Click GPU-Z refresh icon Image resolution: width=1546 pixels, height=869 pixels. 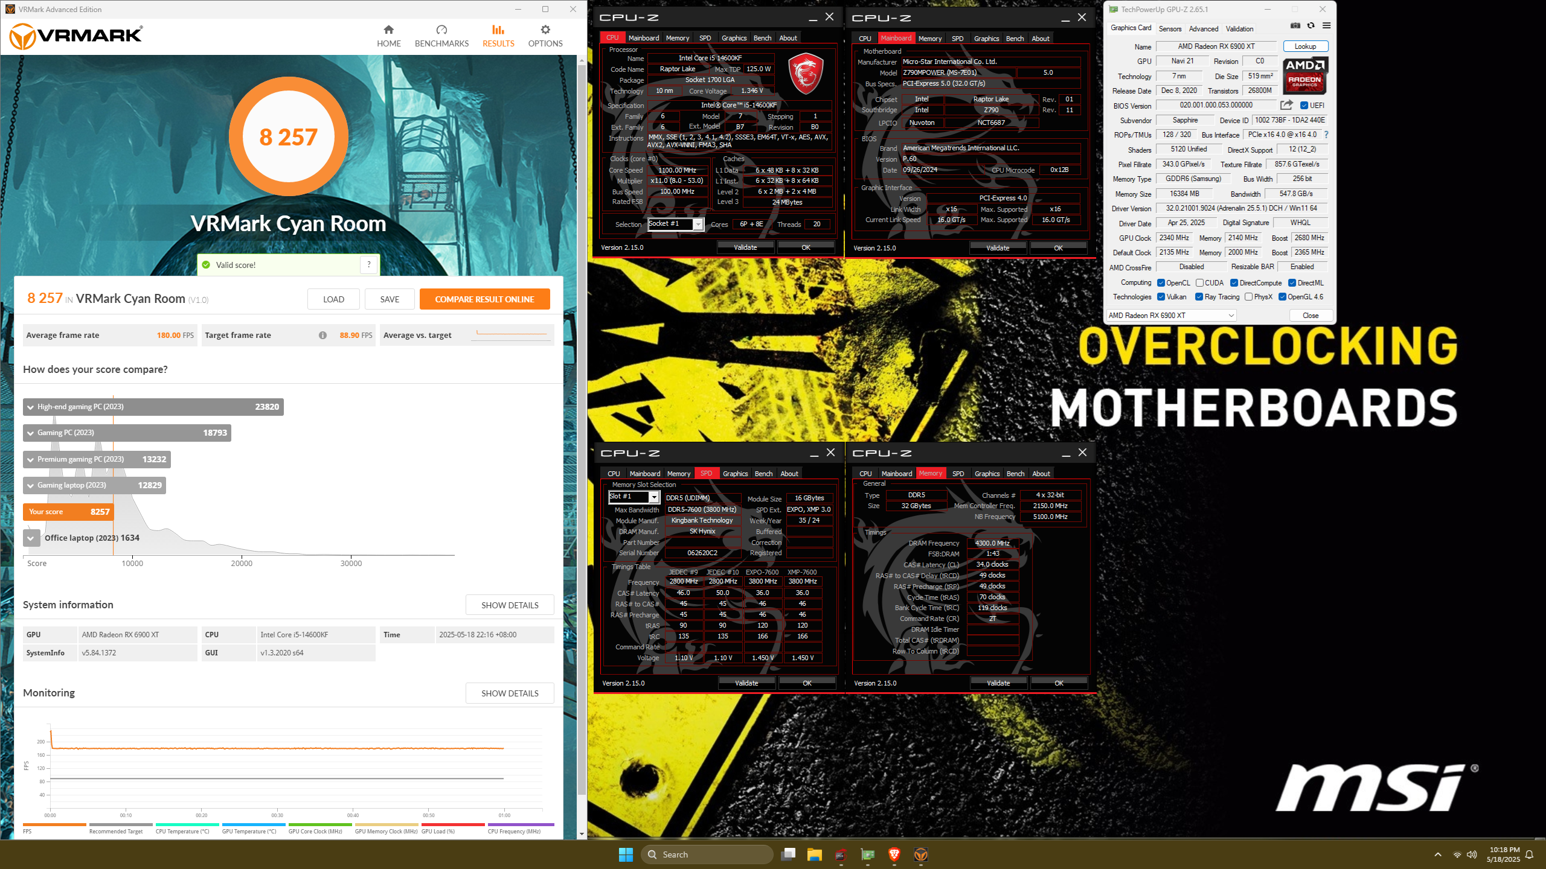coord(1310,26)
